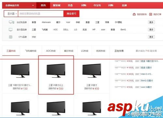Click the 正在交易 heading
The image size is (163, 118).
119,51
